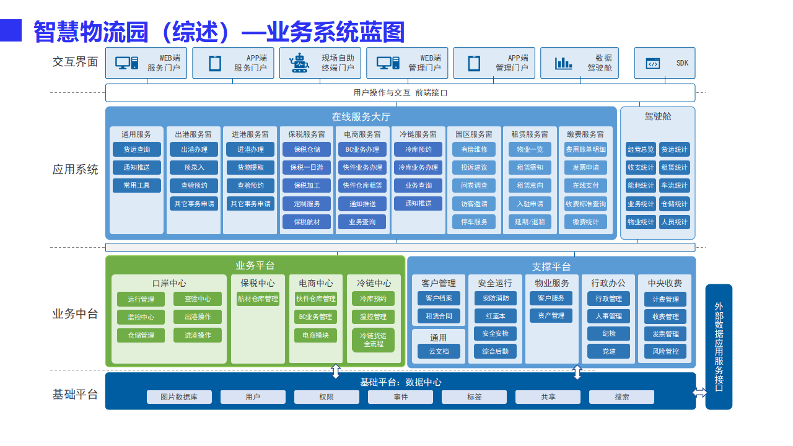793x446 pixels.
Task: Click the double arrow below 支撑平台
Action: tap(577, 372)
